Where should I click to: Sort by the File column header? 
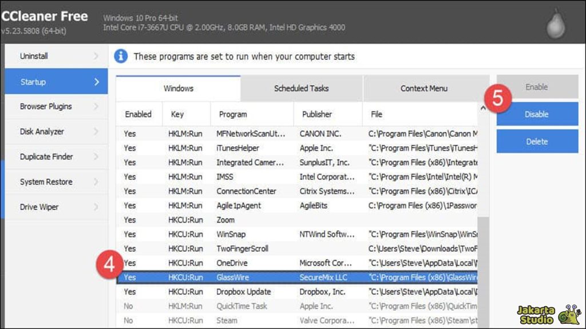point(420,114)
